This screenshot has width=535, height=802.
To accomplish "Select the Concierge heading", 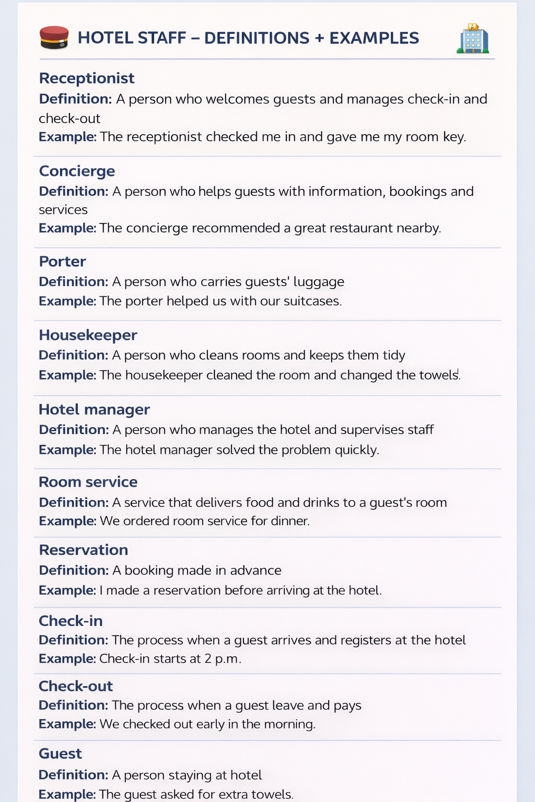I will click(x=77, y=171).
